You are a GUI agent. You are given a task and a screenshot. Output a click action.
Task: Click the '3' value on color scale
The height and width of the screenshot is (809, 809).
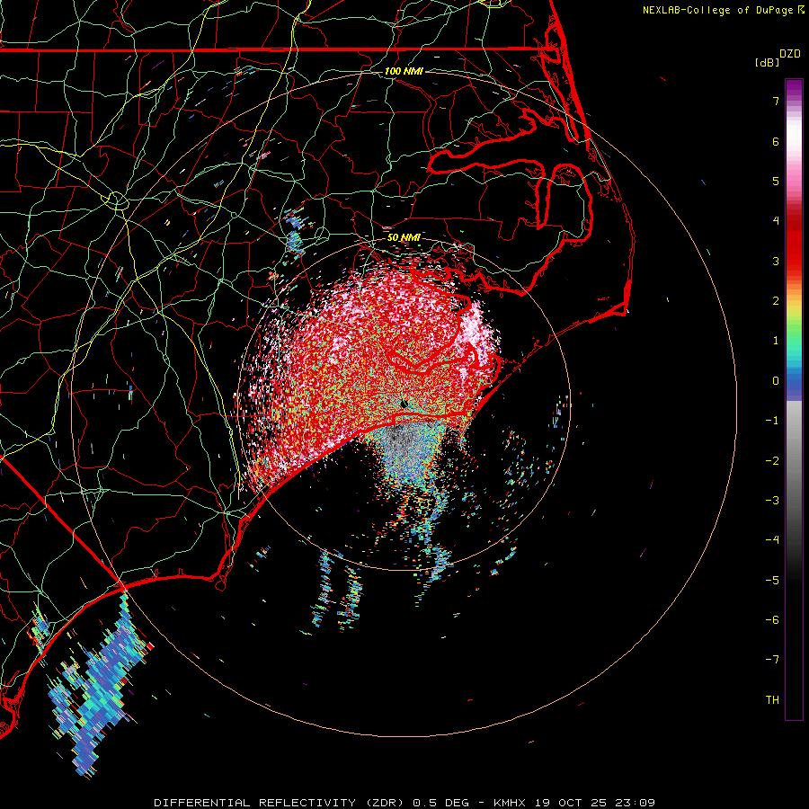(776, 261)
